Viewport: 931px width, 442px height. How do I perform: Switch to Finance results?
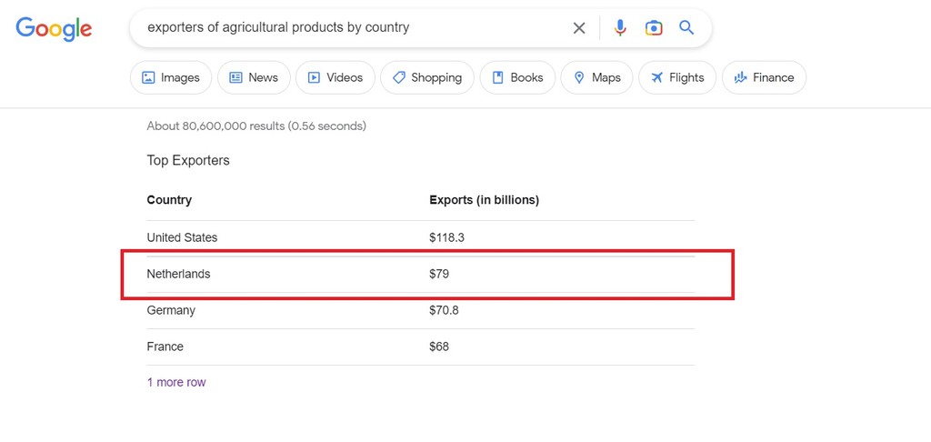click(764, 77)
